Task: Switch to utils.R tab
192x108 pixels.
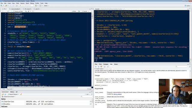Action: click(37, 9)
